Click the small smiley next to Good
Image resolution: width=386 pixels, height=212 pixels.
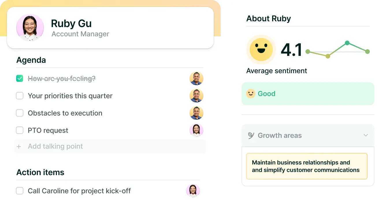tap(250, 94)
